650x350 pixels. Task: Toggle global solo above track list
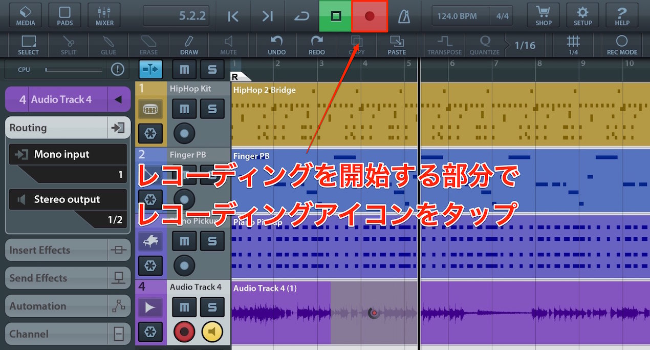(x=212, y=69)
